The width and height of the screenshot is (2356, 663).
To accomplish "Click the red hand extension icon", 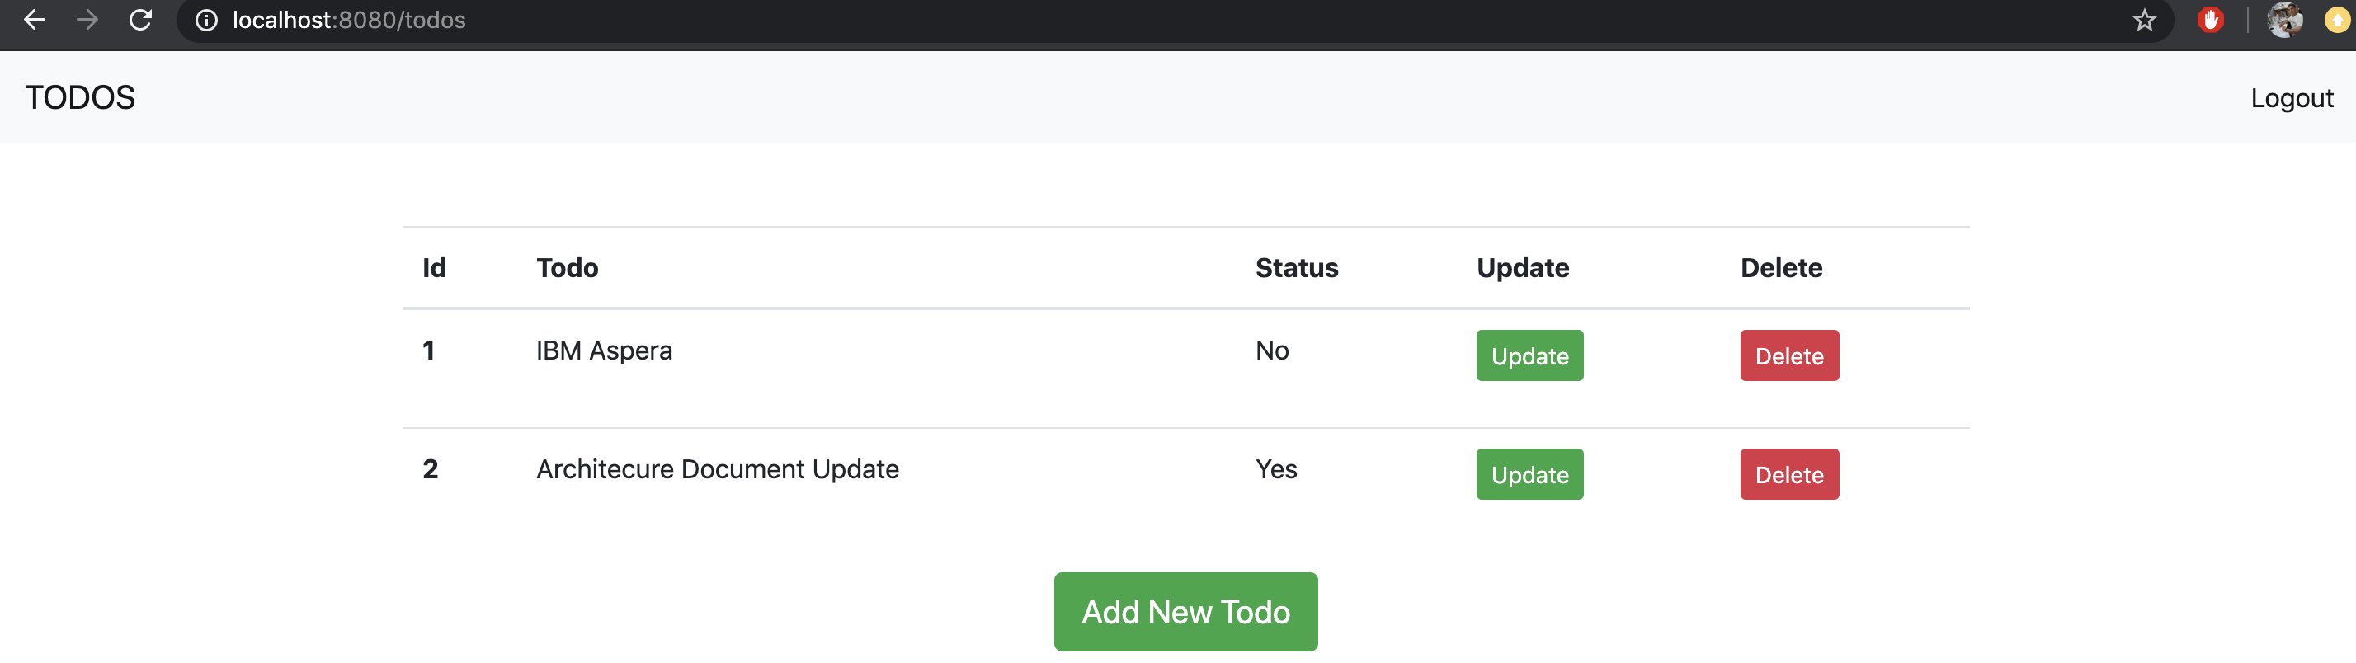I will 2211,19.
